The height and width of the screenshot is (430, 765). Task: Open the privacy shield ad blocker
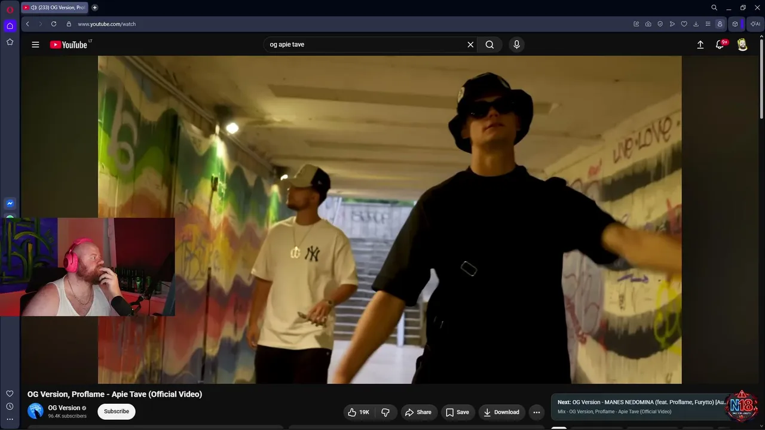660,24
